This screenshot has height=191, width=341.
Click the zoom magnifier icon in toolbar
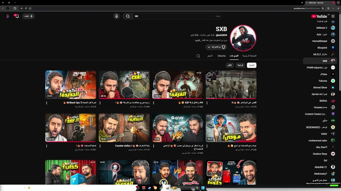[26, 8]
